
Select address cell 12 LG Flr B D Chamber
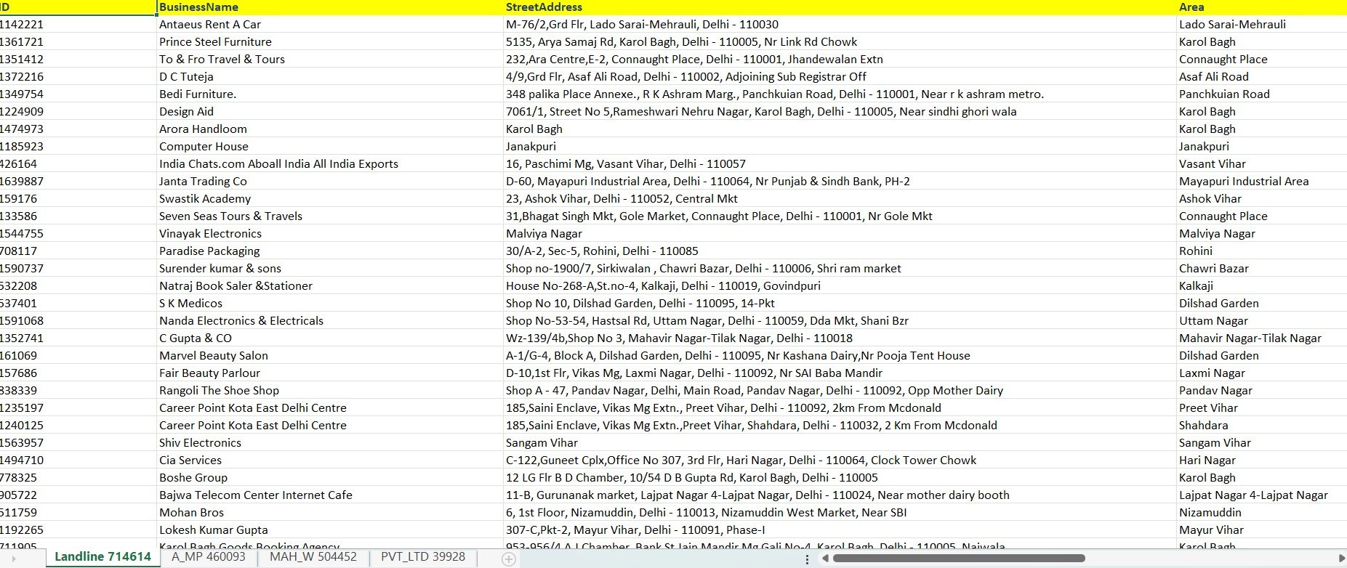coord(839,477)
